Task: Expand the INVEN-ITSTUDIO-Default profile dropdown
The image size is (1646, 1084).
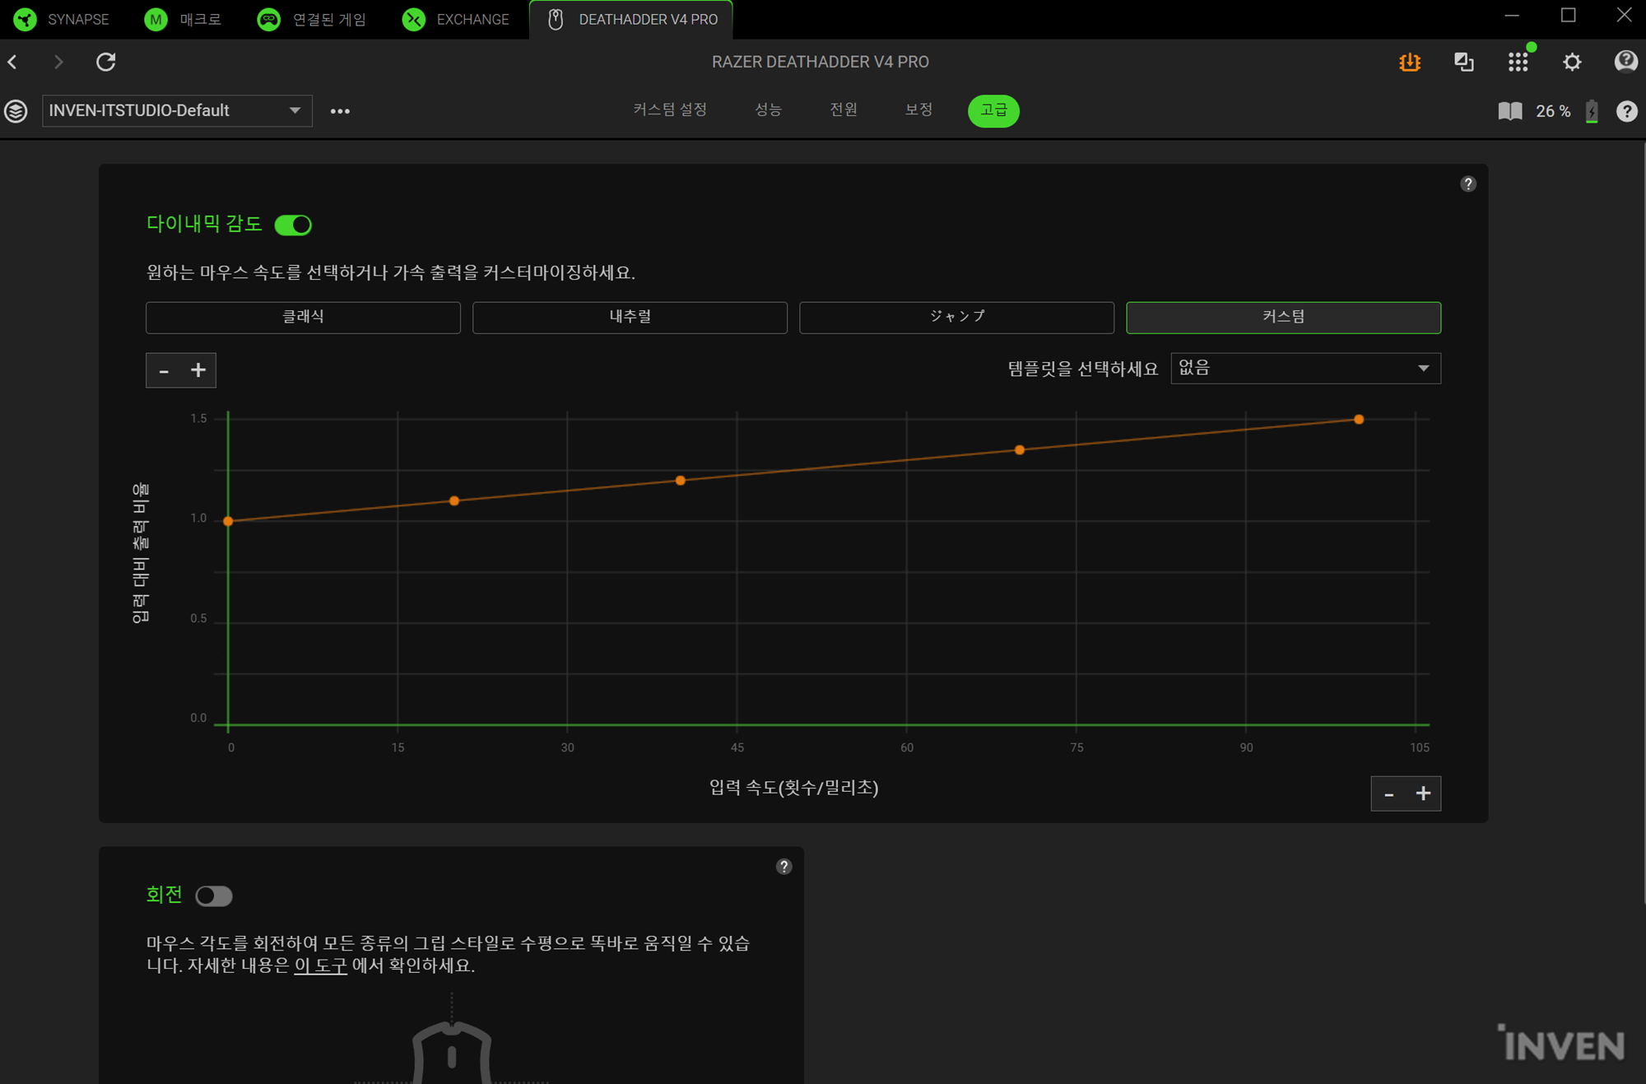Action: [x=177, y=110]
